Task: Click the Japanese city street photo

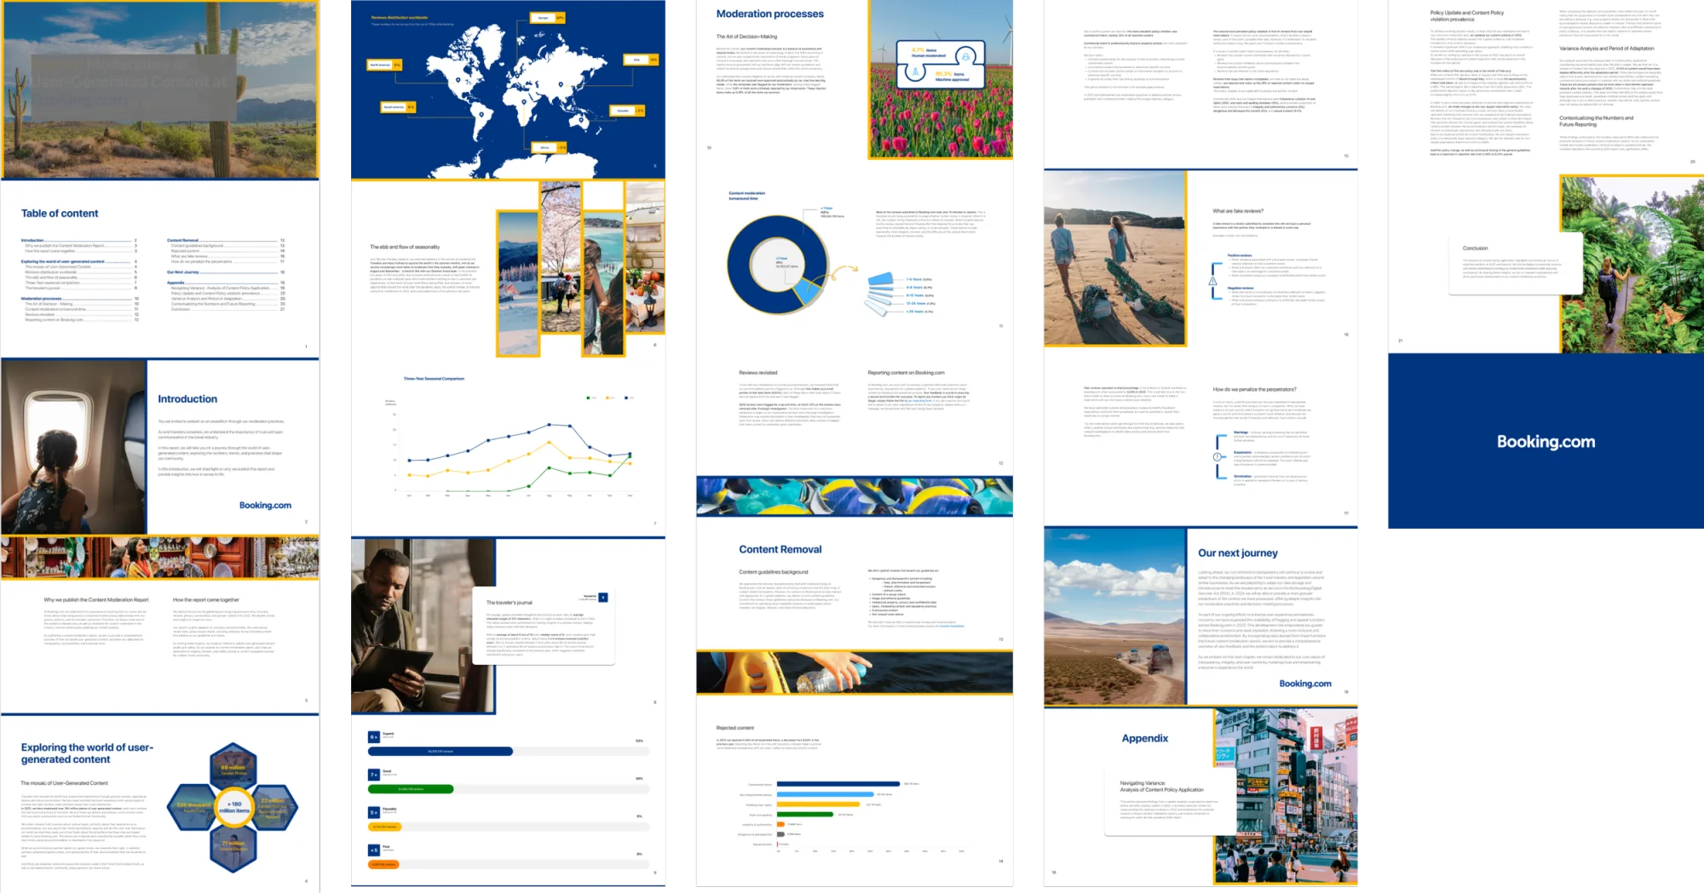Action: tap(1285, 798)
